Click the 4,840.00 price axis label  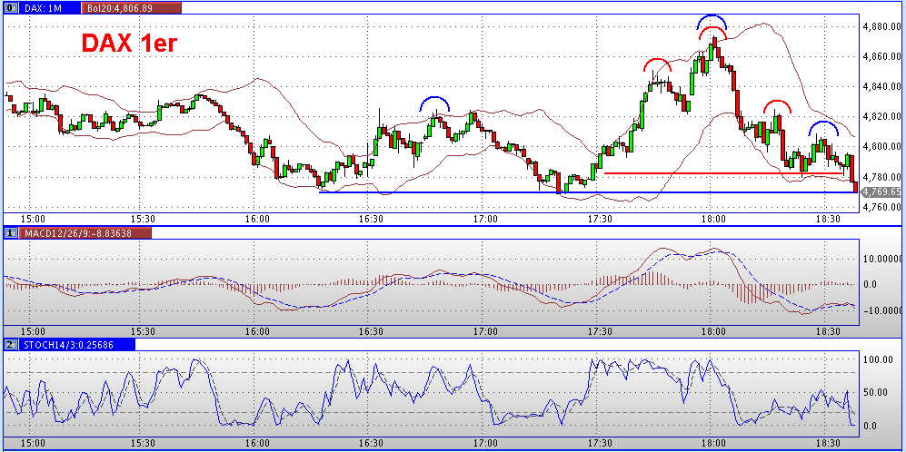[x=881, y=86]
